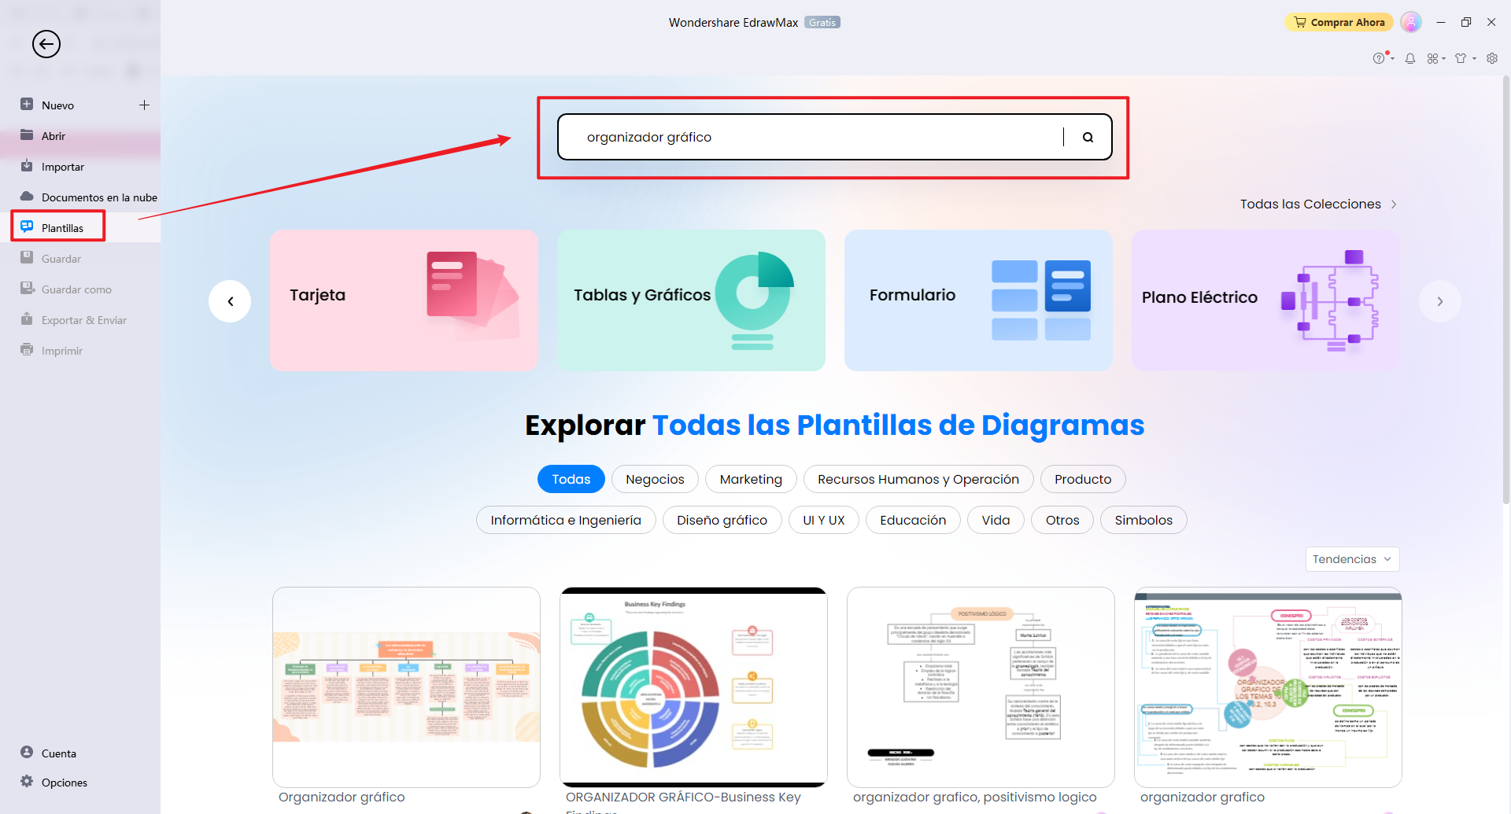Click the notification bell icon

(x=1410, y=58)
